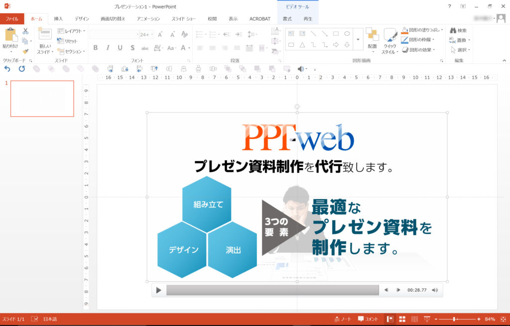This screenshot has width=510, height=326.
Task: Toggle center text alignment
Action: point(212,48)
